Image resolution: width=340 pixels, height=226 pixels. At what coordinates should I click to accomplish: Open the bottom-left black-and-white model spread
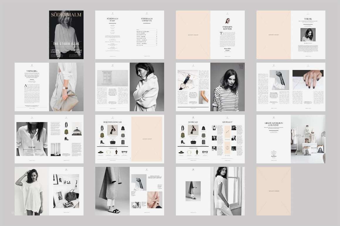[49, 191]
